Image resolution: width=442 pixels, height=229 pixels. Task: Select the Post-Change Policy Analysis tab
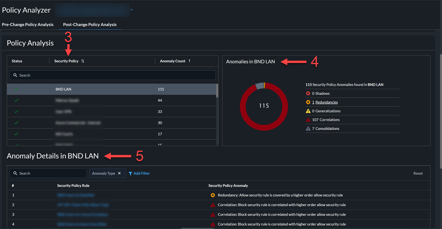coord(90,25)
